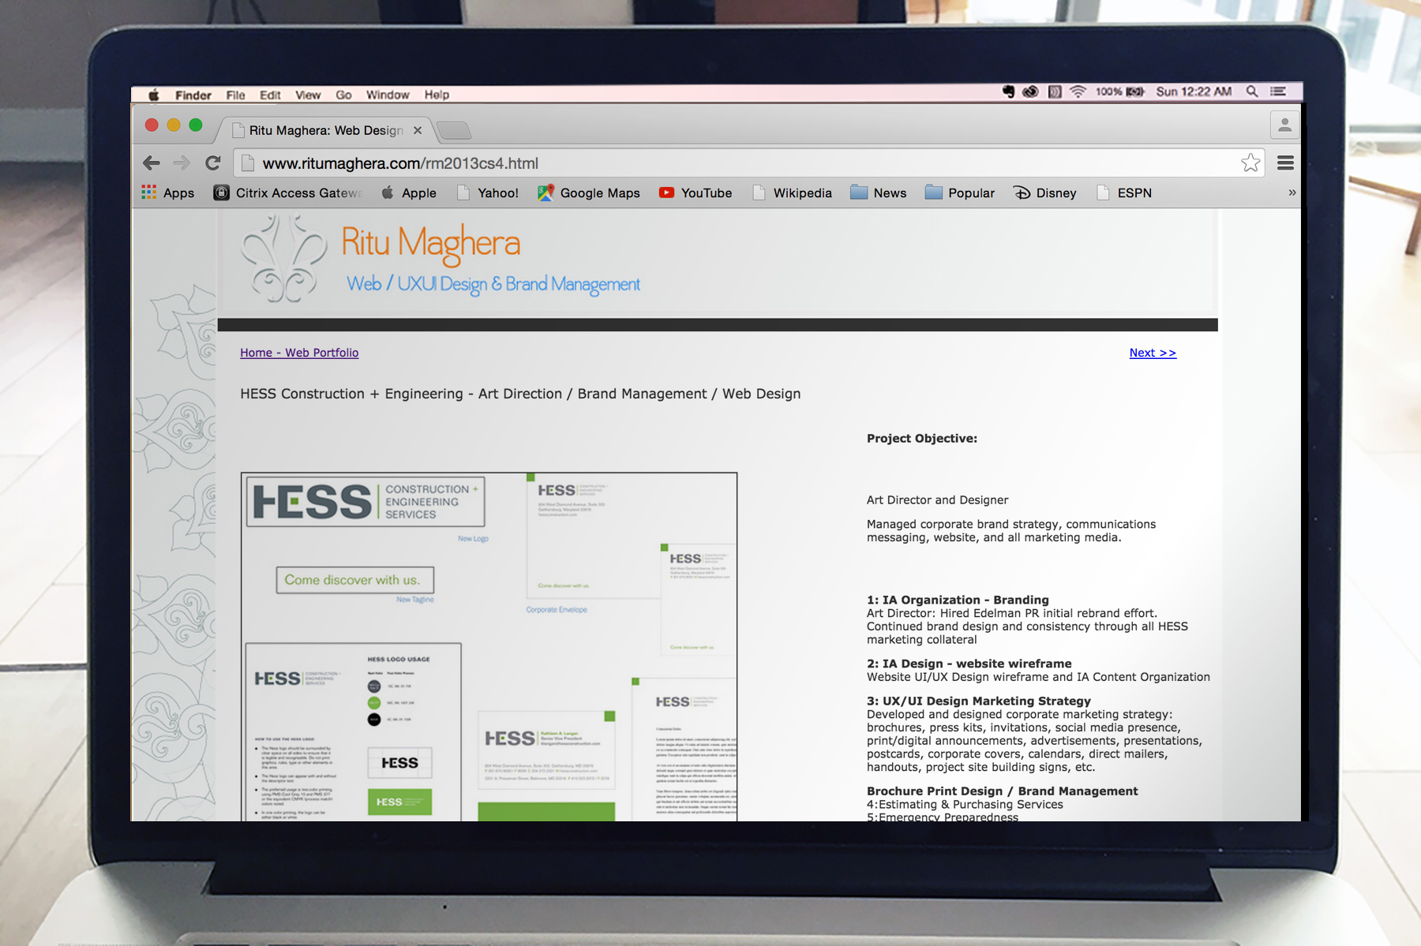Open the YouTube bookmark
Screen dimensions: 1421x946
coord(696,193)
